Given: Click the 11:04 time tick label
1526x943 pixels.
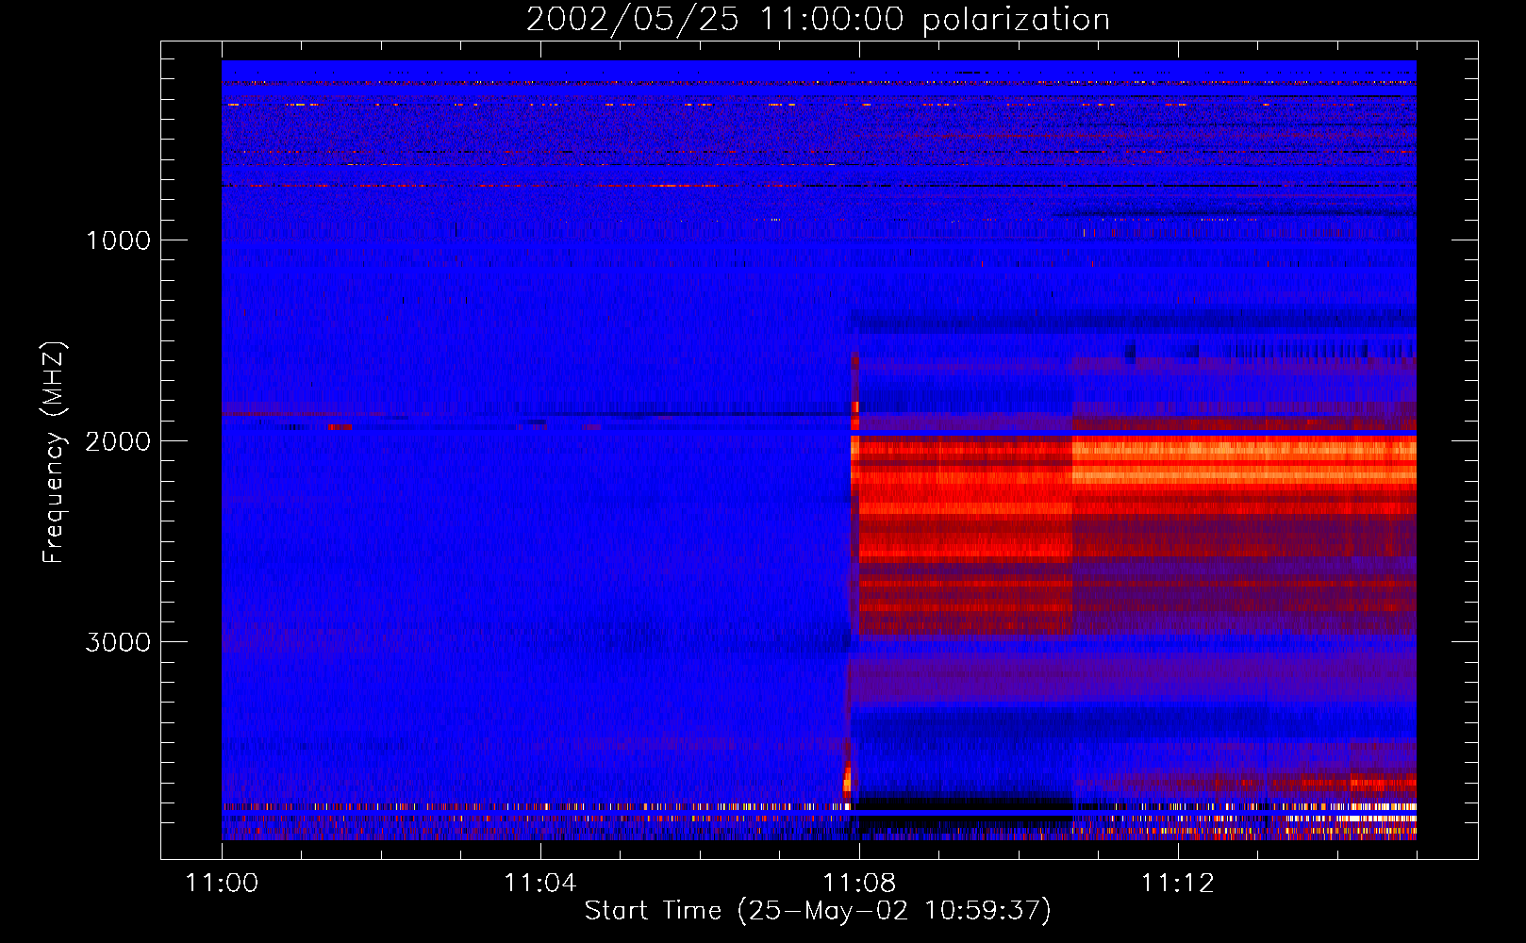Looking at the screenshot, I should 539,884.
